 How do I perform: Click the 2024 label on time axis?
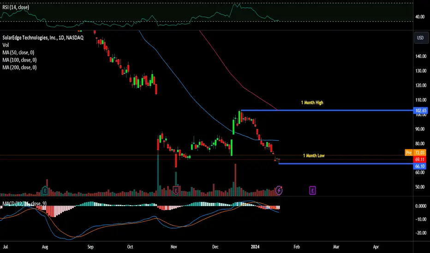255,247
